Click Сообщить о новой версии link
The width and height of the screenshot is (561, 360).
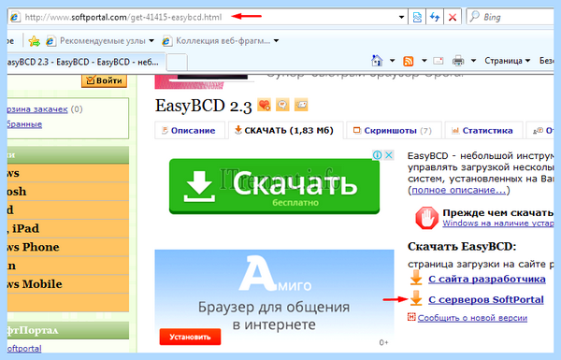click(x=472, y=318)
